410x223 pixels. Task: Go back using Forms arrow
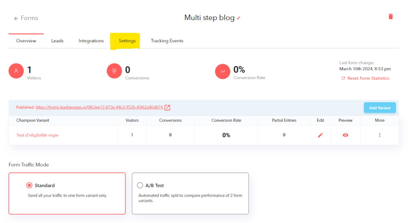coord(26,18)
